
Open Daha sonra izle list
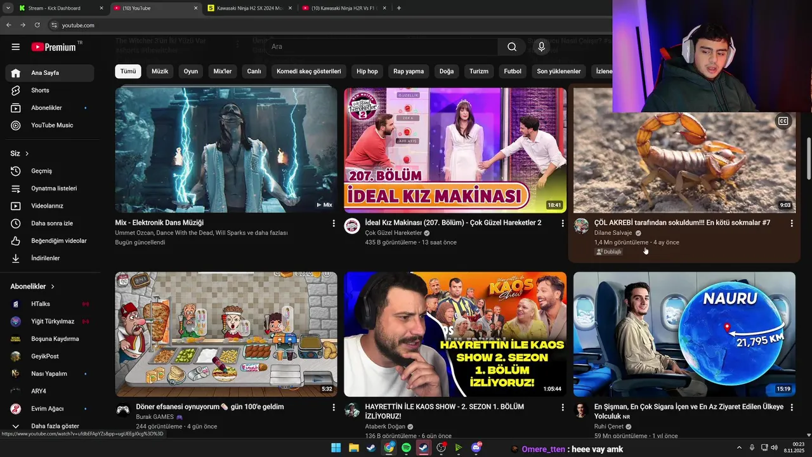point(49,223)
